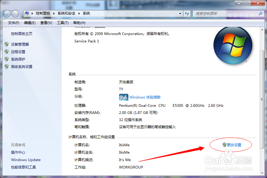
Task: Click the Windows flag logo image
Action: (233, 45)
